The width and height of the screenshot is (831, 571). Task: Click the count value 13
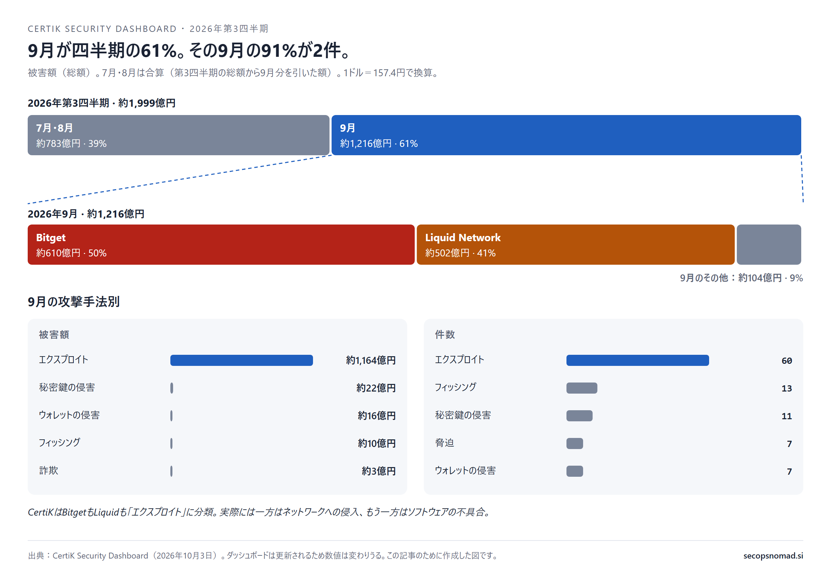coord(786,388)
